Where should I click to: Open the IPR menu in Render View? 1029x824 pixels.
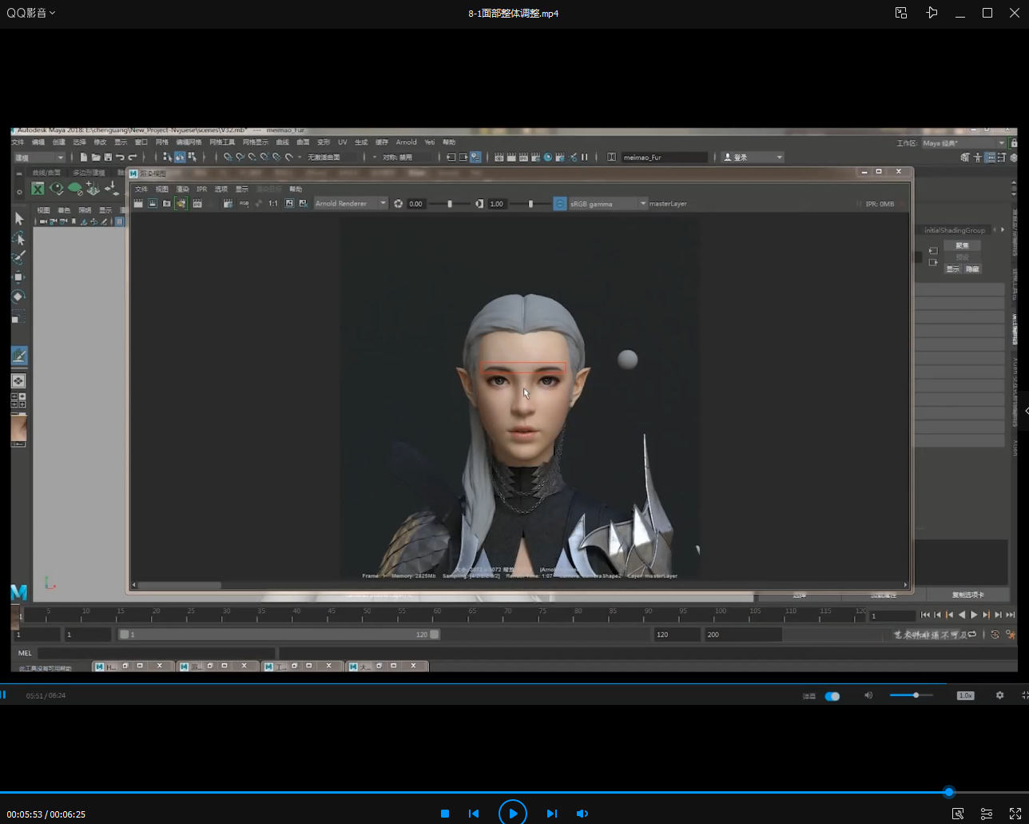[x=201, y=189]
